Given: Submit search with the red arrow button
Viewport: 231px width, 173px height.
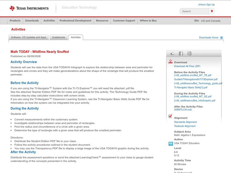Looking at the screenshot, I should coord(212,11).
